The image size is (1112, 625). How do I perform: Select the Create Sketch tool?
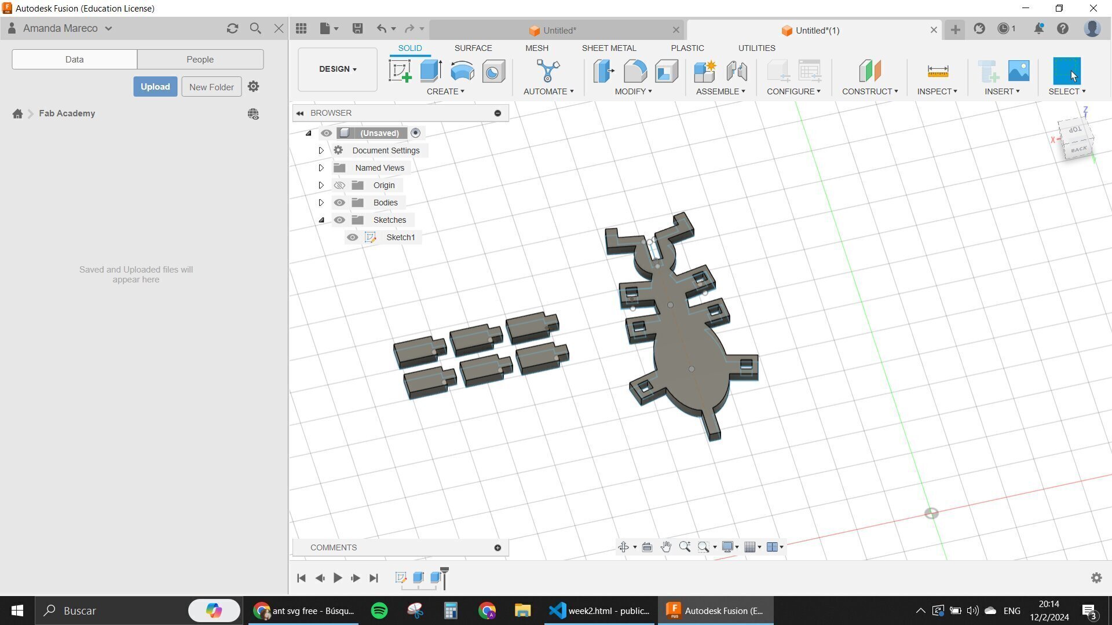(400, 71)
